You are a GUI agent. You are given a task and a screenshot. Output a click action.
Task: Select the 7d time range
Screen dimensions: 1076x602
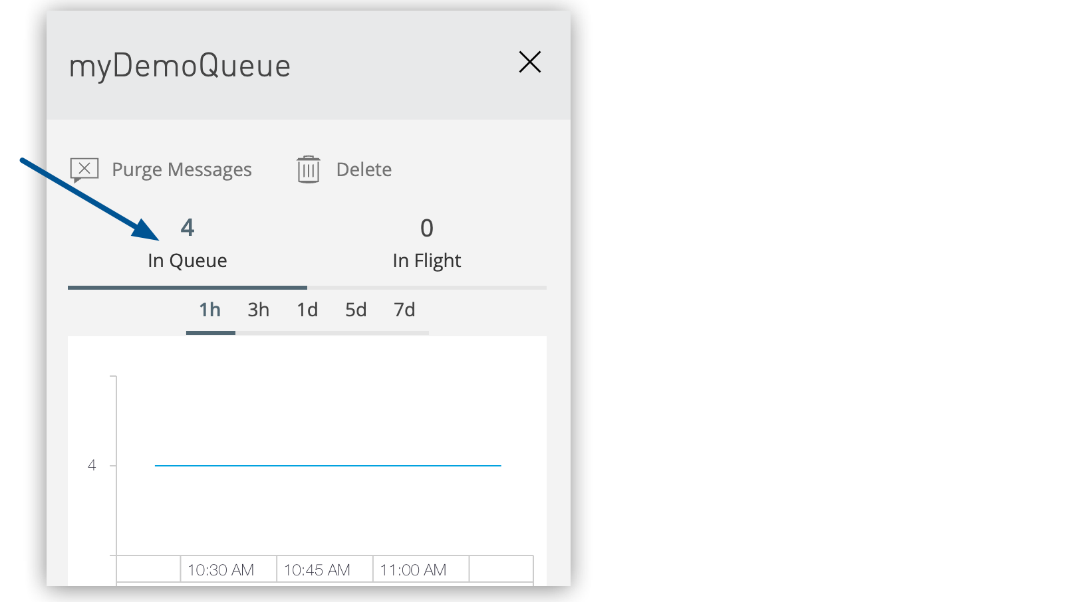tap(404, 310)
